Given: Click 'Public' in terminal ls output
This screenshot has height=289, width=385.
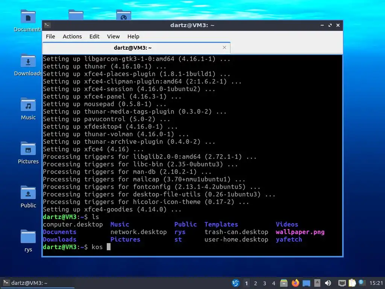Looking at the screenshot, I should click(185, 224).
